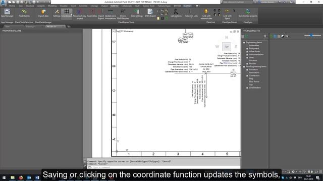Open the Output ribbon tab

(104, 6)
